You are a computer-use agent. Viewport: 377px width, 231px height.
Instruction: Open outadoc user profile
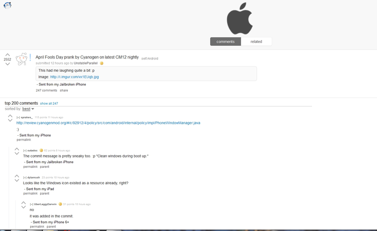click(33, 150)
